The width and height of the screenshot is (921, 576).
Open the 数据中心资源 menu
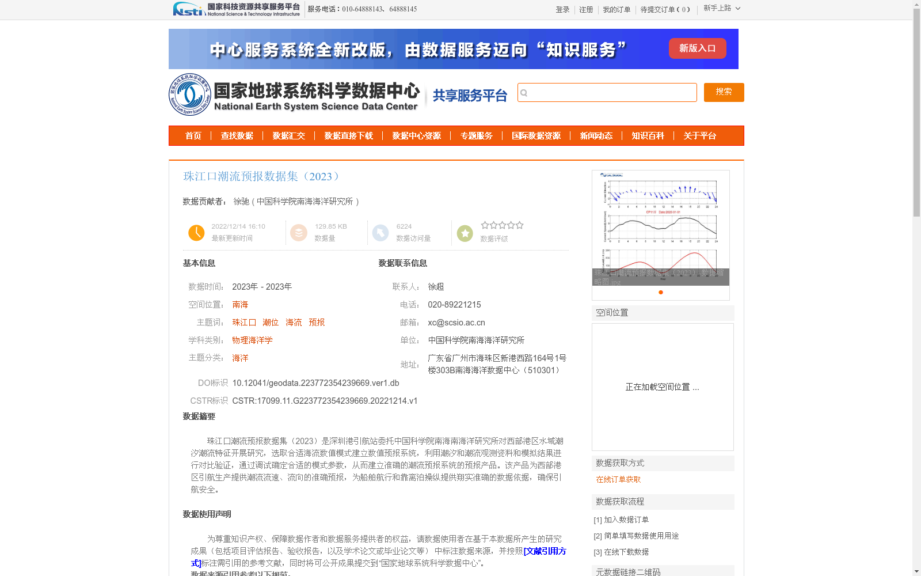417,136
